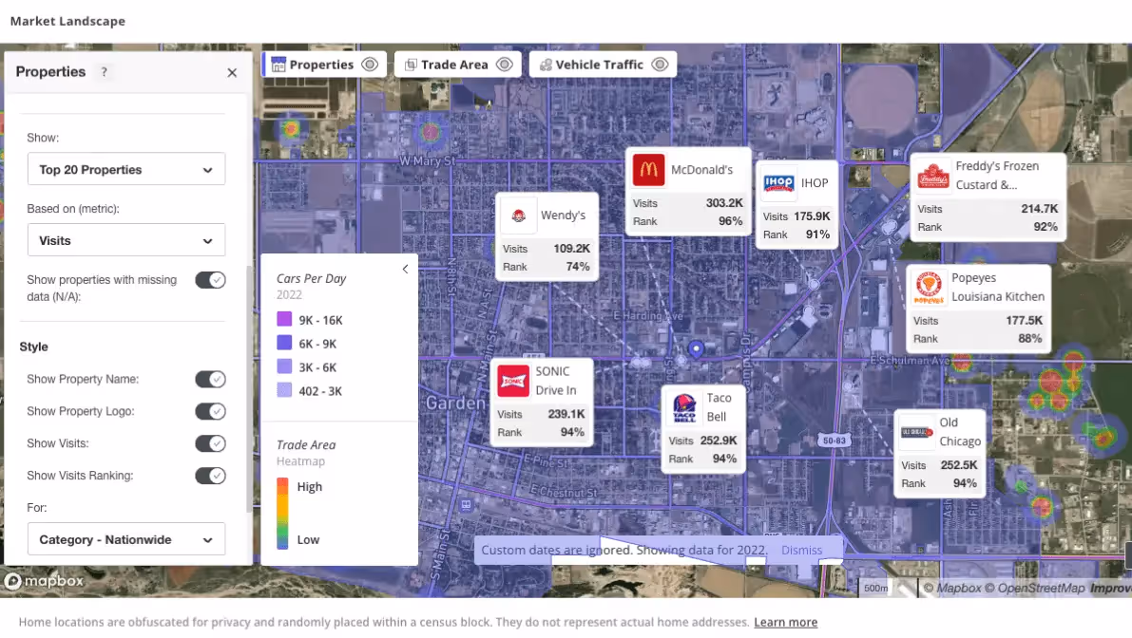
Task: Click the Wendy's 109.2K visits value
Action: click(572, 249)
